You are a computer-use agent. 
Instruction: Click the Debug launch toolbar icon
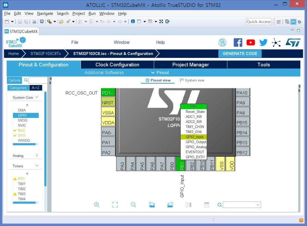click(49, 22)
